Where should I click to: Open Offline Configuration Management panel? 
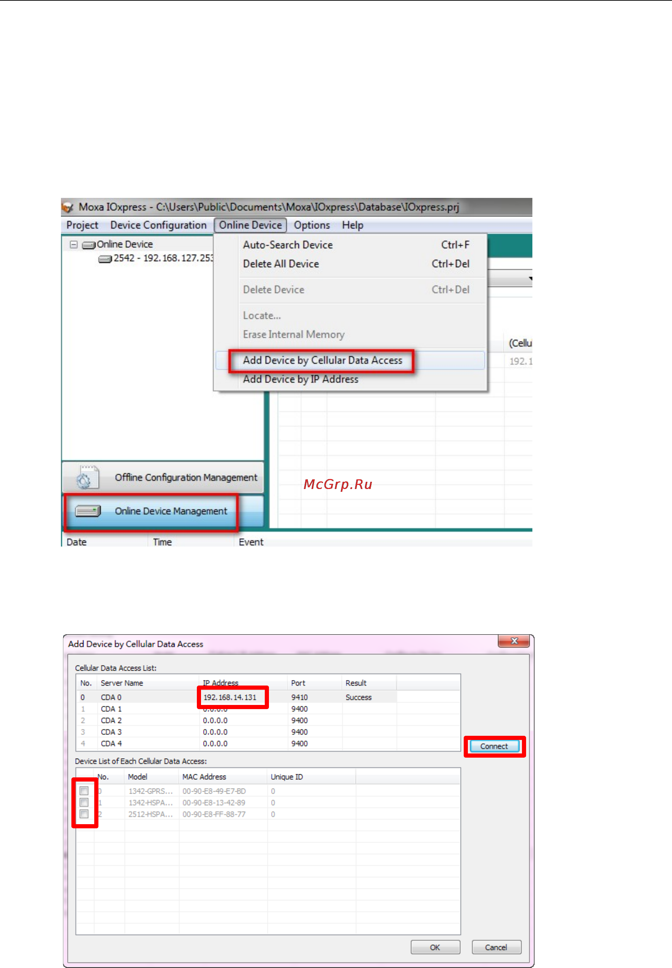(163, 478)
